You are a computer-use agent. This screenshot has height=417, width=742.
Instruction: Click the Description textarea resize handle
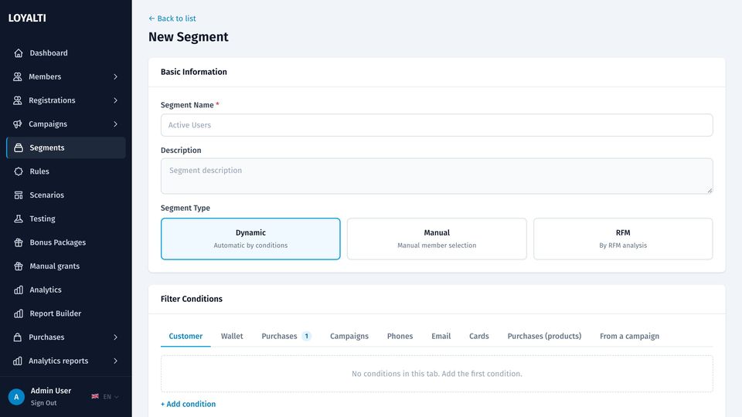click(710, 190)
